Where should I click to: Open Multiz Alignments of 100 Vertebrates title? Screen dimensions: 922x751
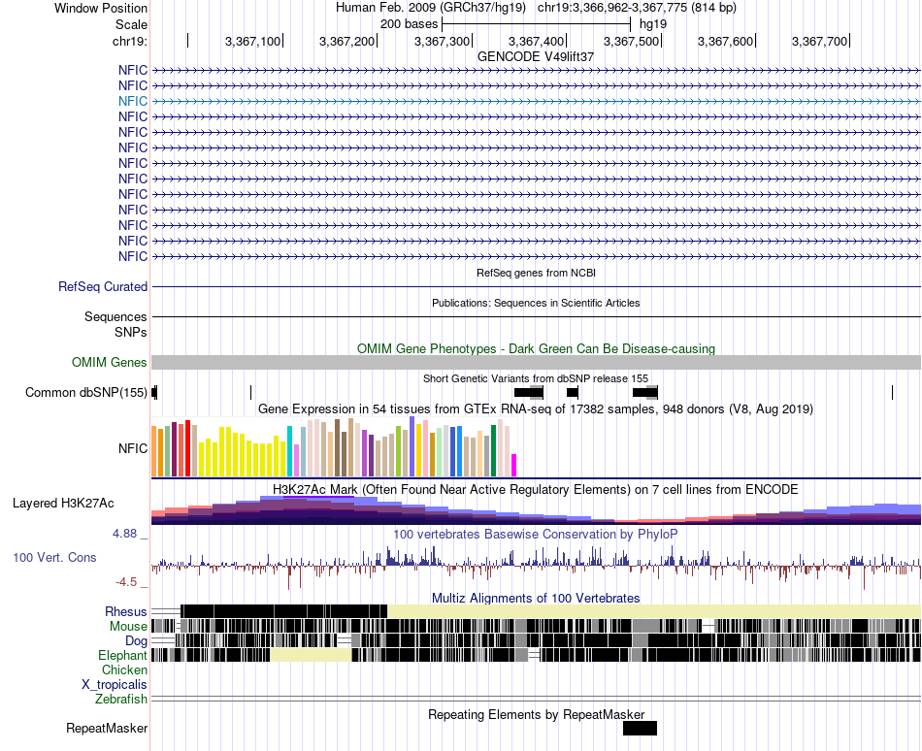tap(536, 599)
